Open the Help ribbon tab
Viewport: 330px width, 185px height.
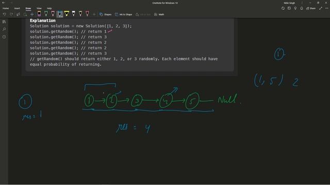coord(49,8)
